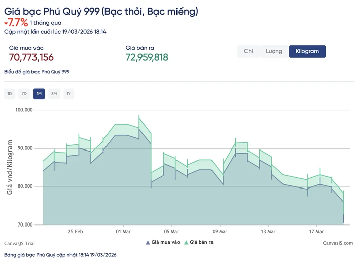Click the 13 Mar axis date label
Screen dimensions: 354x263
point(268,232)
